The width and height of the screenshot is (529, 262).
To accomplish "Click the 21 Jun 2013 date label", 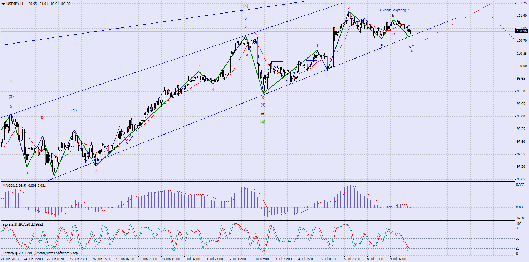I will (x=10, y=259).
